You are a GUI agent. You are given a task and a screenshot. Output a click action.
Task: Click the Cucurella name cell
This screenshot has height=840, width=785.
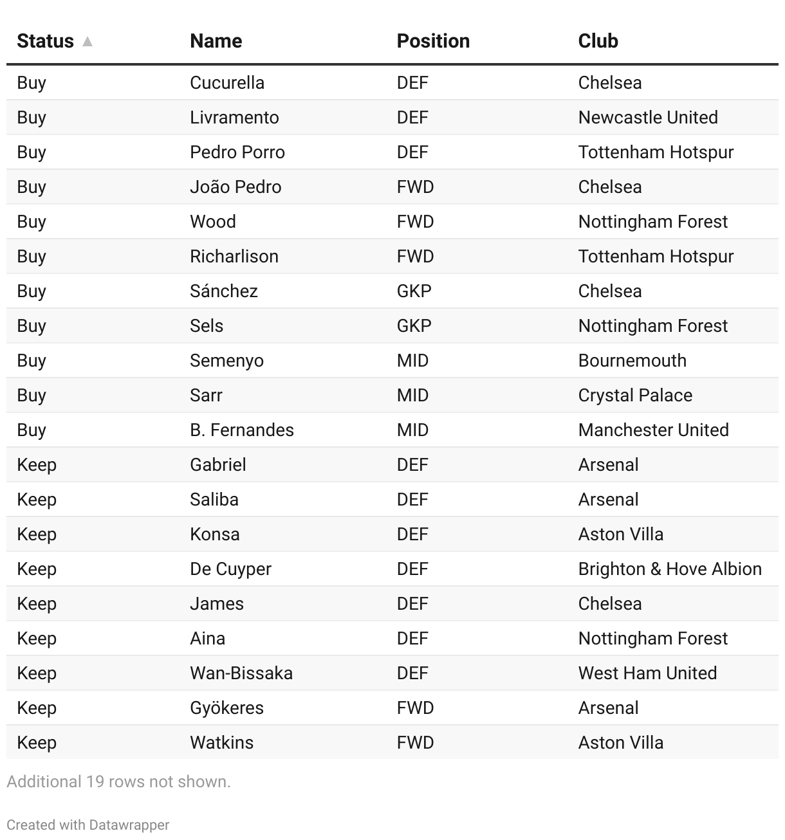point(226,83)
